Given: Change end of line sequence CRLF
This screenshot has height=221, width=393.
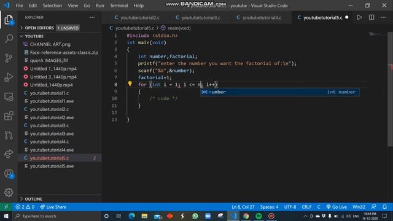Looking at the screenshot, I should pos(306,207).
